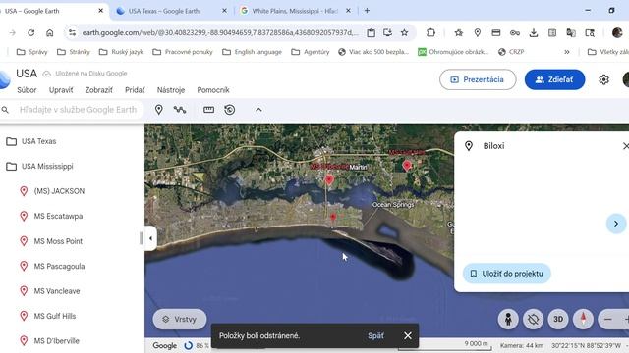Open the Stránky bookmarks folder
629x353 pixels.
[x=74, y=52]
